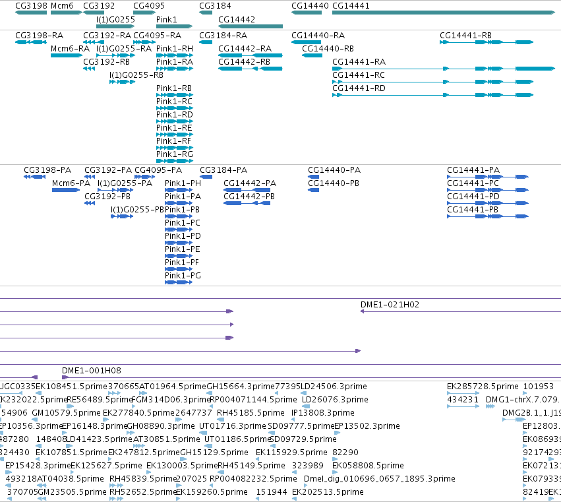Select the RH45185.5prime EST label
The image size is (561, 502).
tap(251, 412)
